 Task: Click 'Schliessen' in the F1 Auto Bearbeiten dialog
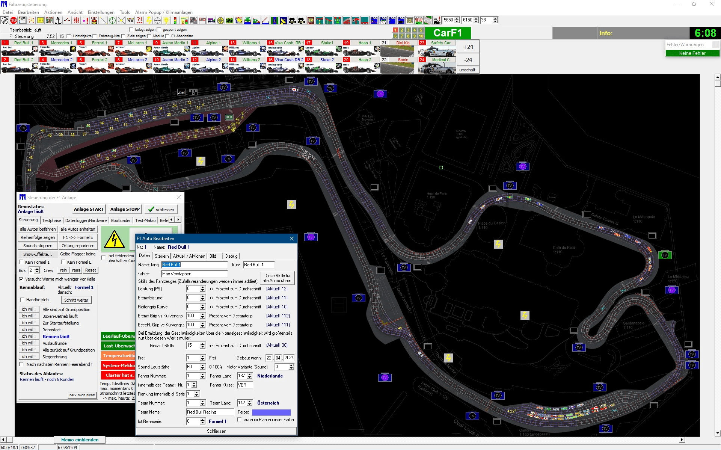click(x=217, y=431)
